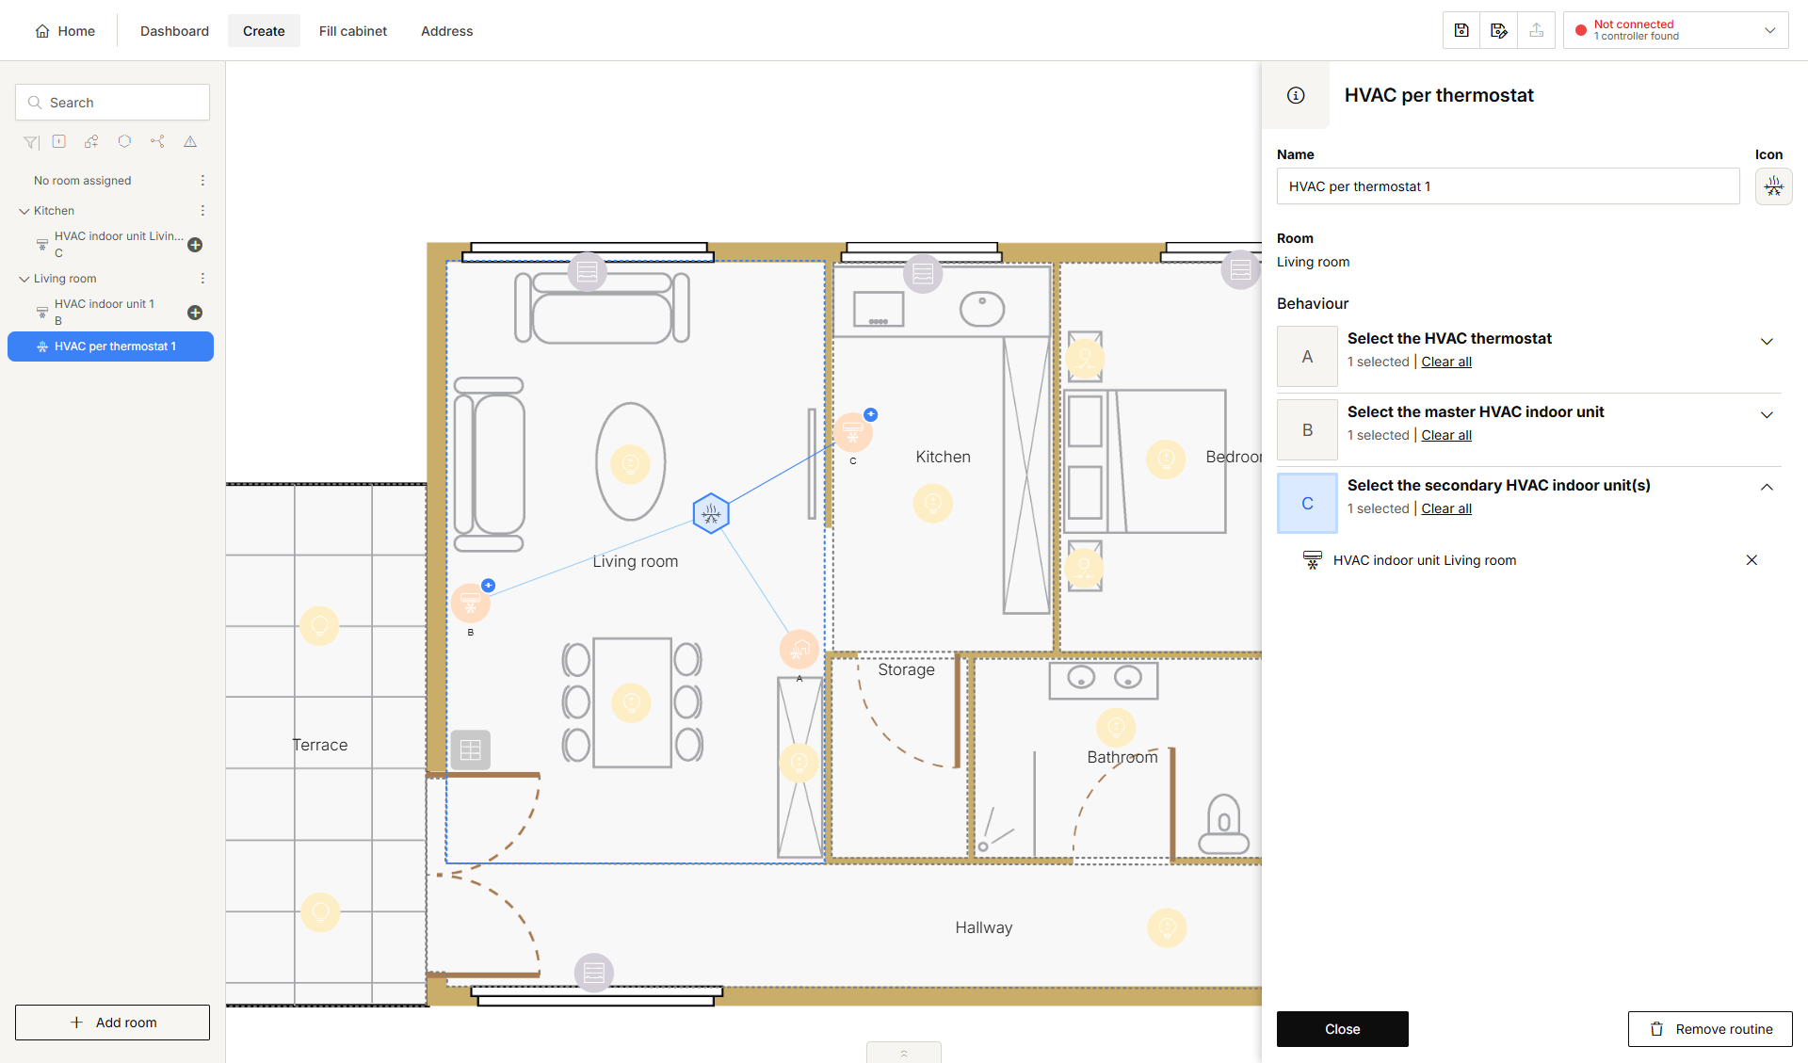Click the Search field in sidebar
Screen dimensions: 1808x1063
[x=112, y=102]
